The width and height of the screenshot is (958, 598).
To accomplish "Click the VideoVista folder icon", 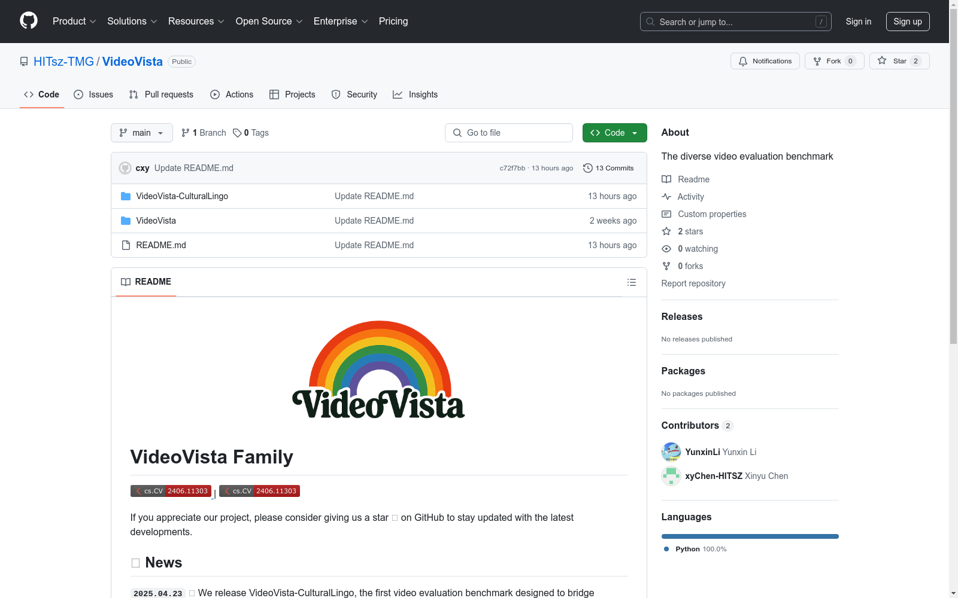I will pyautogui.click(x=126, y=221).
